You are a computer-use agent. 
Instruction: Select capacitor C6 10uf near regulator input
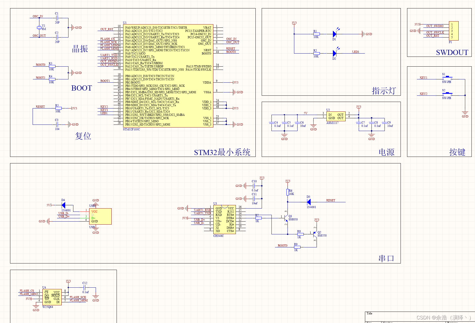click(x=298, y=123)
